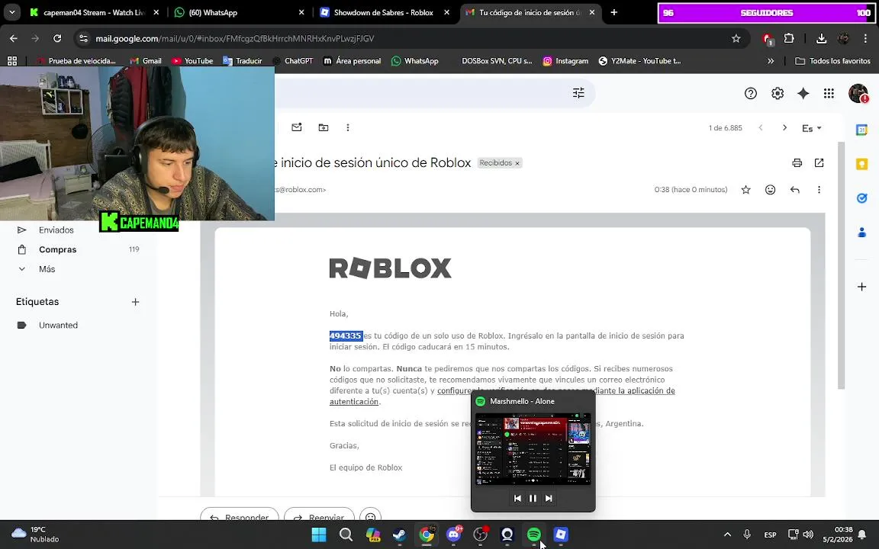The height and width of the screenshot is (549, 879).
Task: Create new label plus icon
Action: pos(135,302)
